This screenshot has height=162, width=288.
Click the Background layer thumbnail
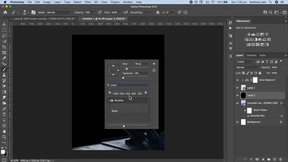(243, 122)
